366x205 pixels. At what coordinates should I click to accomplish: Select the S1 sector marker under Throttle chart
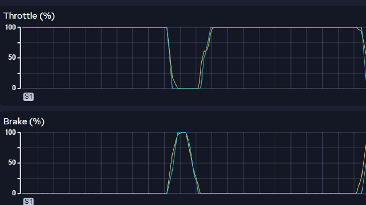29,96
